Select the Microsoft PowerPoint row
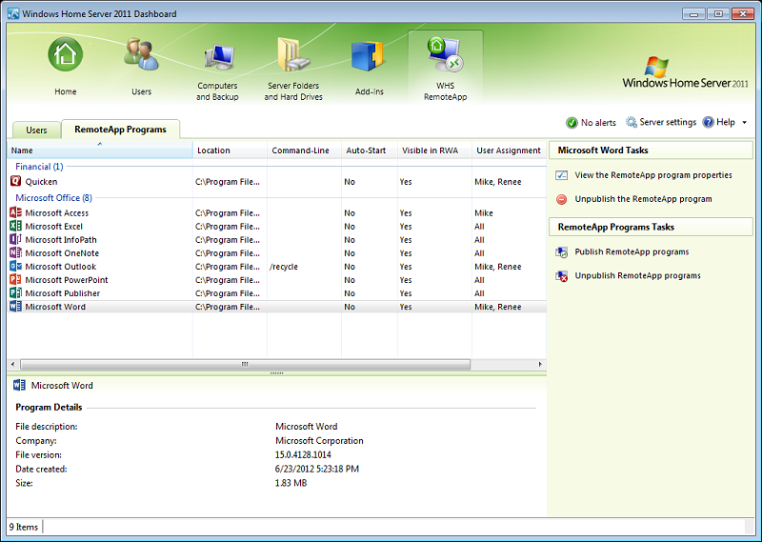Image resolution: width=762 pixels, height=542 pixels. click(x=277, y=279)
